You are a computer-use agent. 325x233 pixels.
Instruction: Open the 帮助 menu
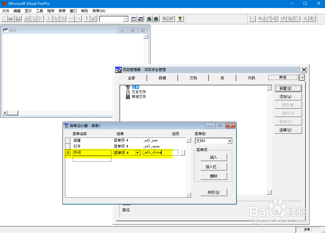pyautogui.click(x=85, y=11)
